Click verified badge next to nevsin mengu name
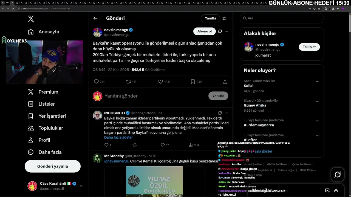This screenshot has width=351, height=197. 131,30
